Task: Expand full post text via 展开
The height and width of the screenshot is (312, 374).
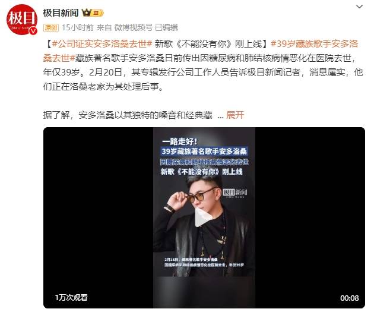Action: coord(235,115)
